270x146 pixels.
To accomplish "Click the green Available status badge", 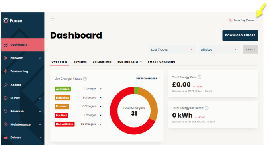I will (63, 89).
